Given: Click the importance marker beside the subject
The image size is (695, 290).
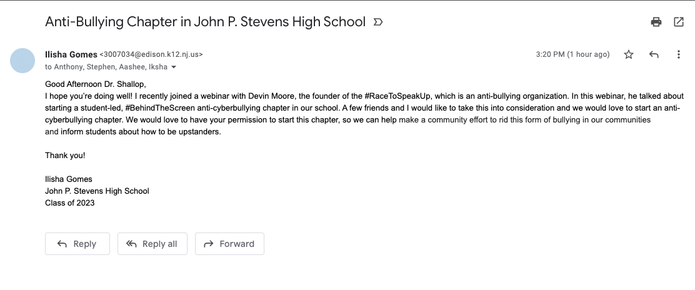Looking at the screenshot, I should click(x=377, y=22).
